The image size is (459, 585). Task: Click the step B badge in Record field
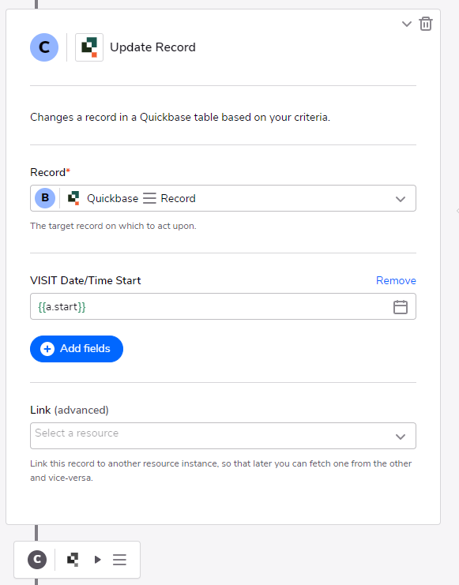click(45, 198)
